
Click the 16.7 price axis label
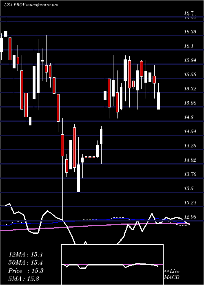tap(190, 13)
